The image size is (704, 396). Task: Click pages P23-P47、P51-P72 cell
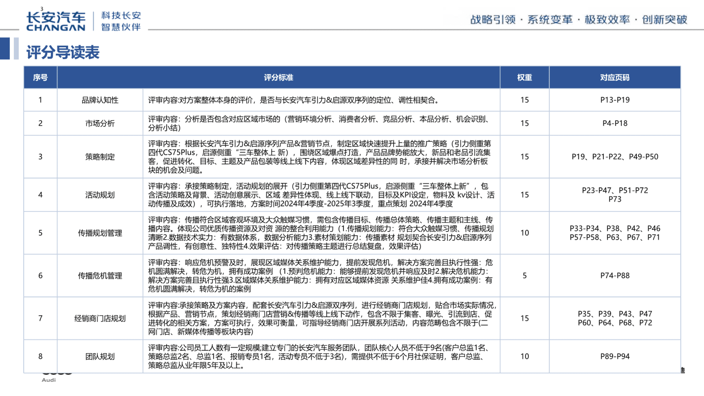pos(615,195)
